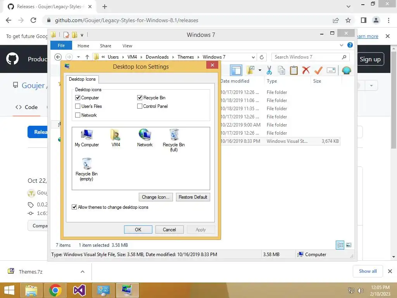This screenshot has height=298, width=397.
Task: Click the red X Delete icon
Action: point(306,70)
